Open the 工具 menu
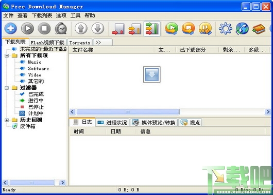 coord(75,15)
